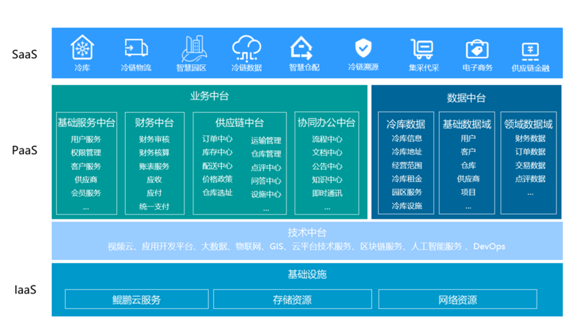Click the 财务审核 entry

pos(154,139)
